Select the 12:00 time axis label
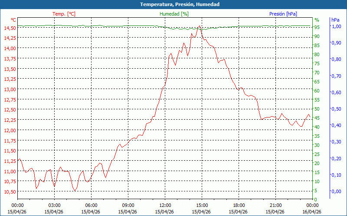This screenshot has height=216, width=347. (x=165, y=205)
